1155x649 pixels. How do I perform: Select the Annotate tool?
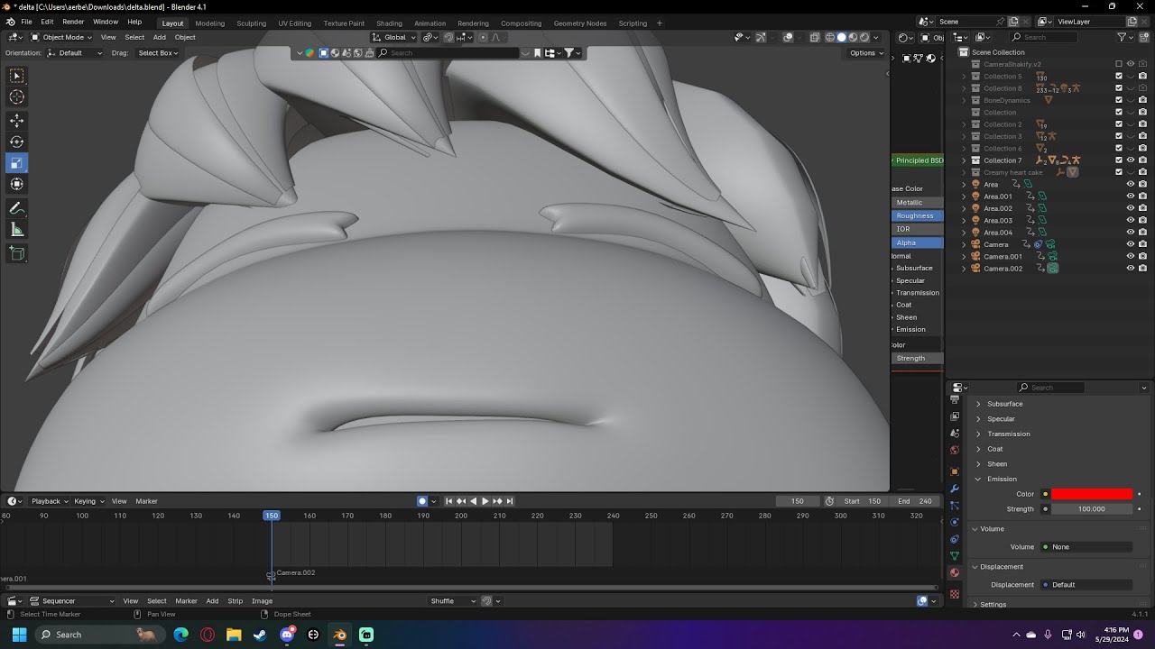(17, 208)
